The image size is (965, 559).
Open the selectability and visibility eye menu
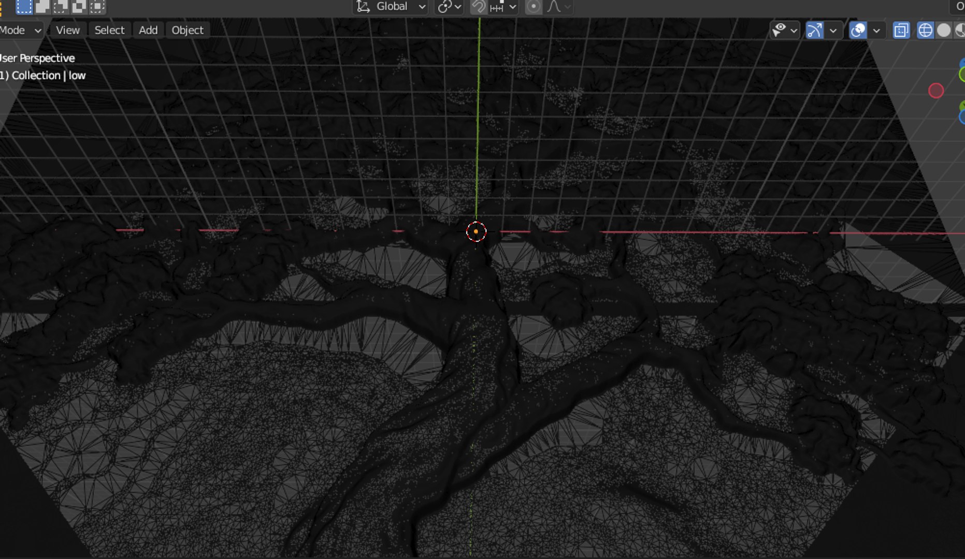(784, 31)
